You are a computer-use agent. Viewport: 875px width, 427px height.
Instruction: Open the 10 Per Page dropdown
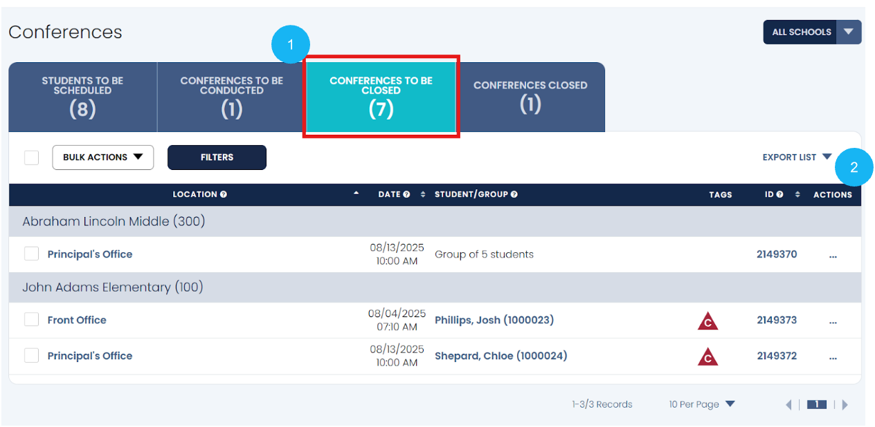click(x=702, y=404)
